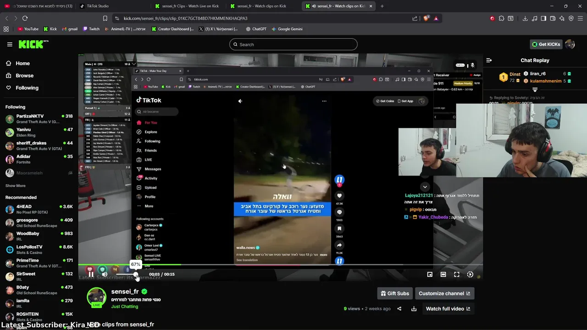Open the browser extensions puzzle icon
The image size is (587, 330).
(x=501, y=18)
